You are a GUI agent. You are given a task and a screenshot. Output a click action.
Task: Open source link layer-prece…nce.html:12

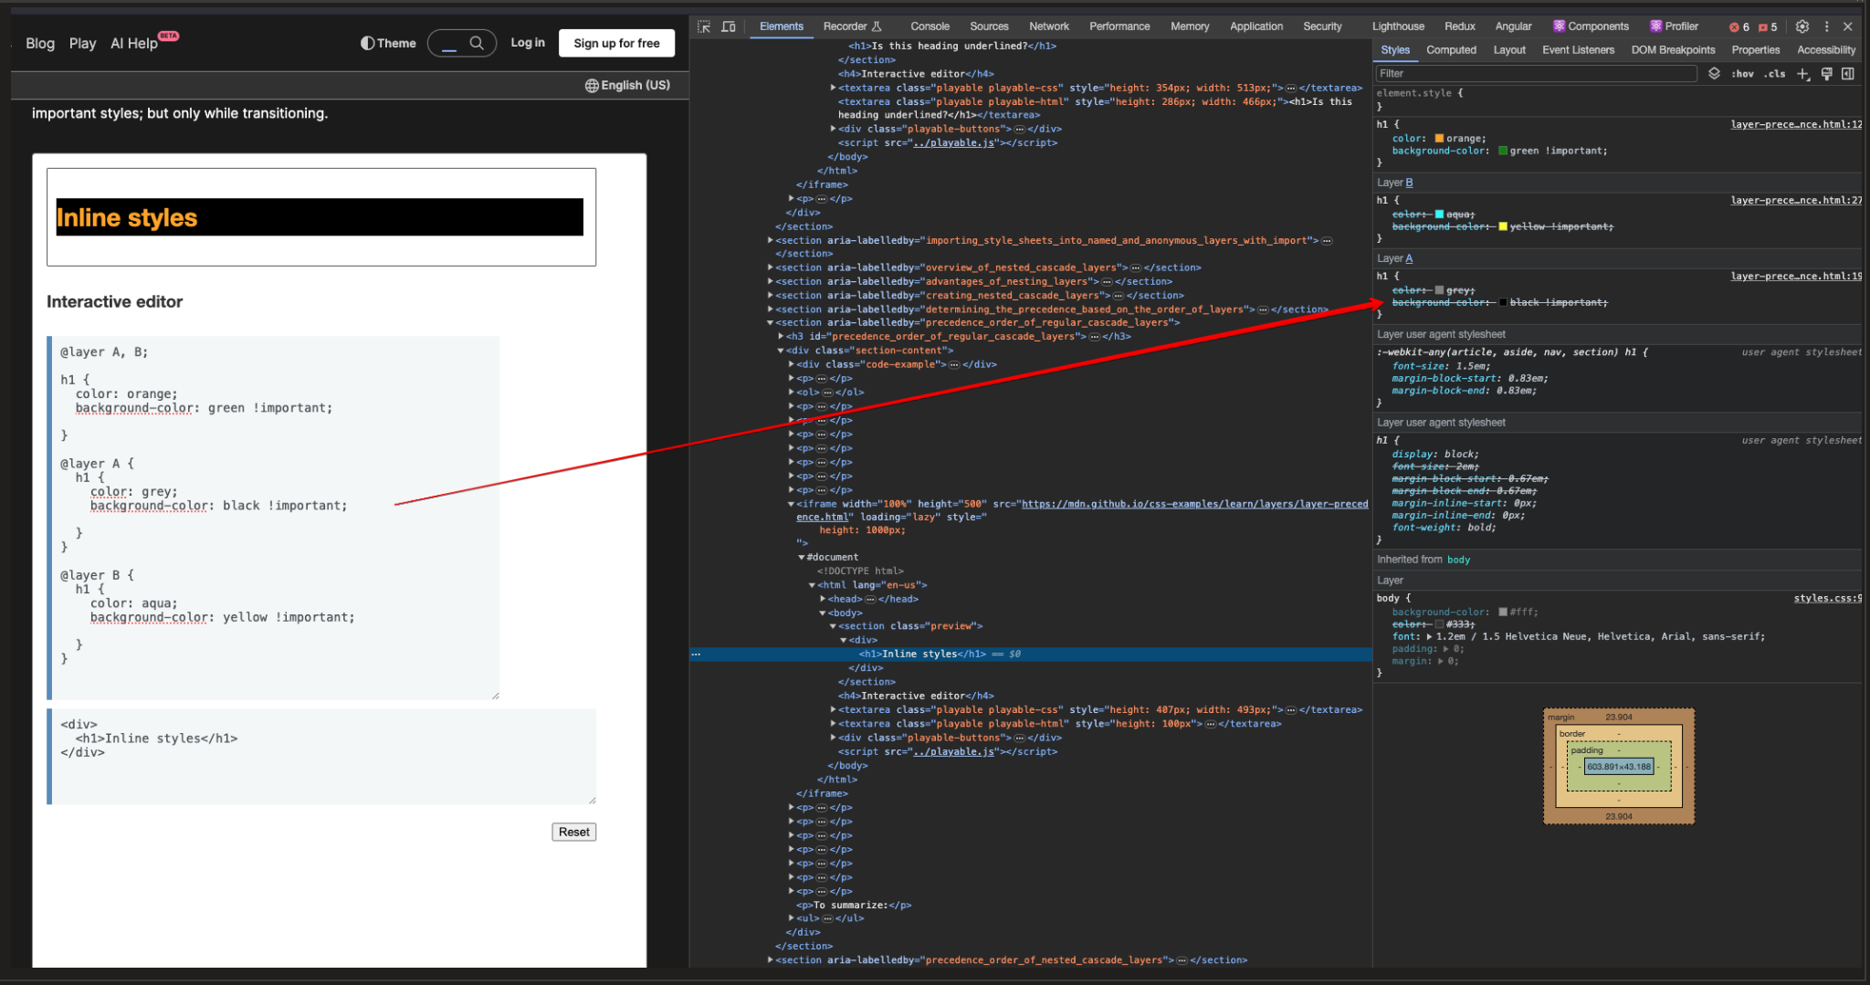(x=1796, y=125)
